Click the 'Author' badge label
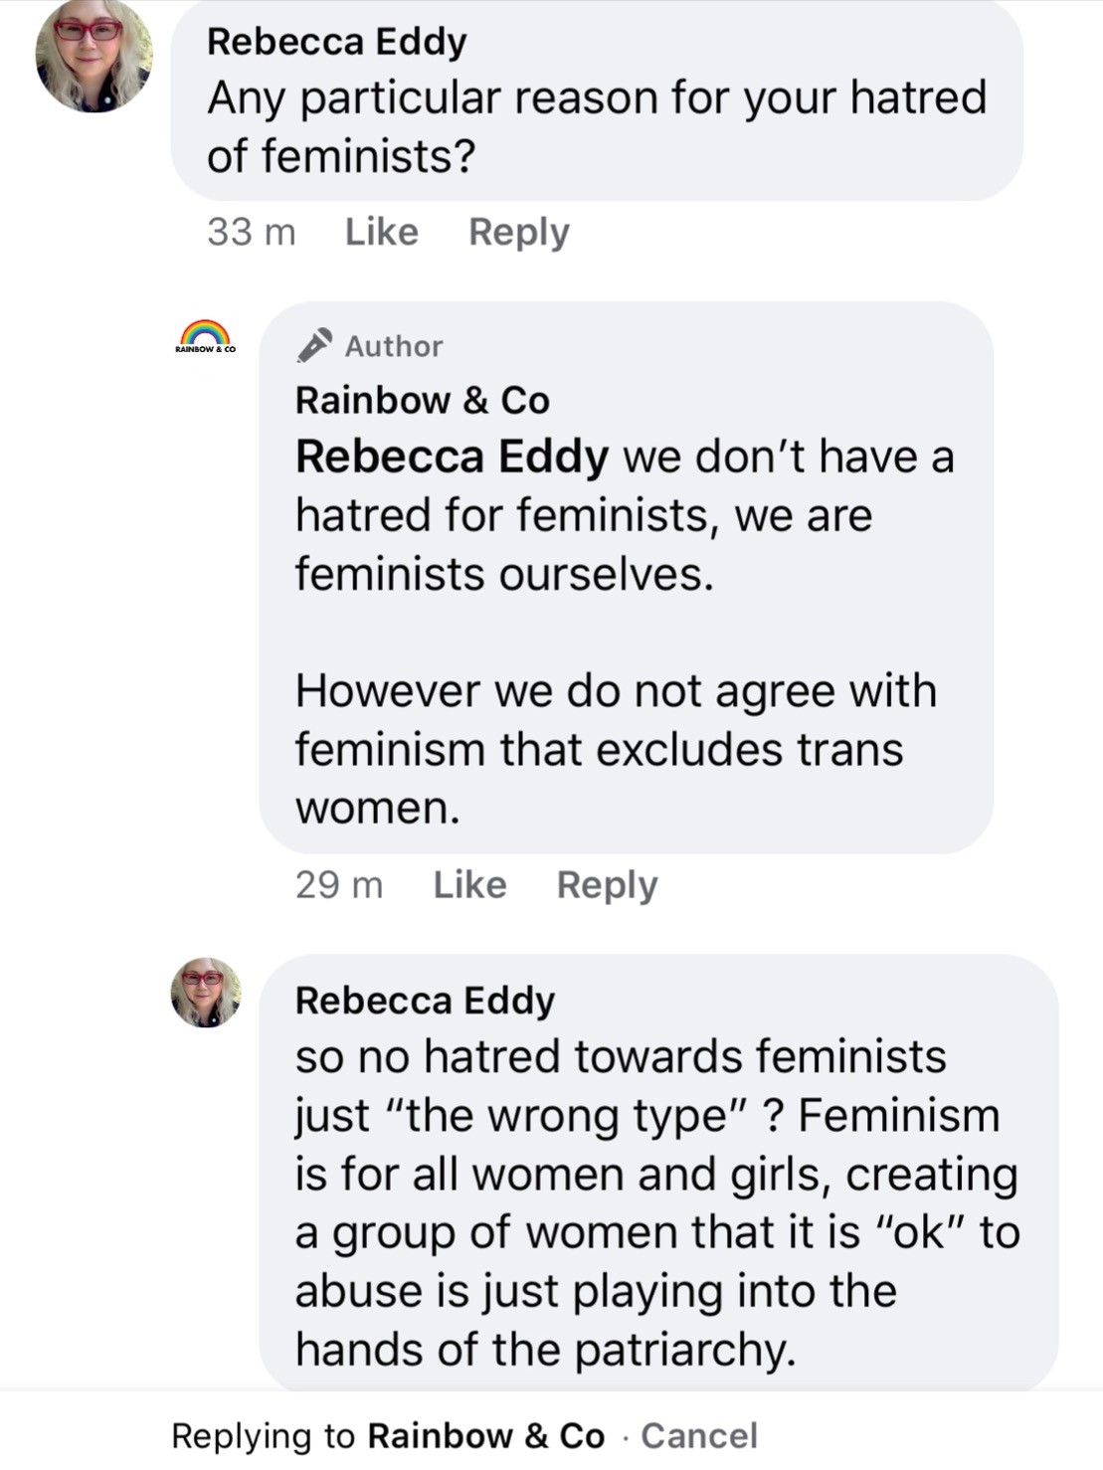This screenshot has height=1470, width=1103. 393,346
